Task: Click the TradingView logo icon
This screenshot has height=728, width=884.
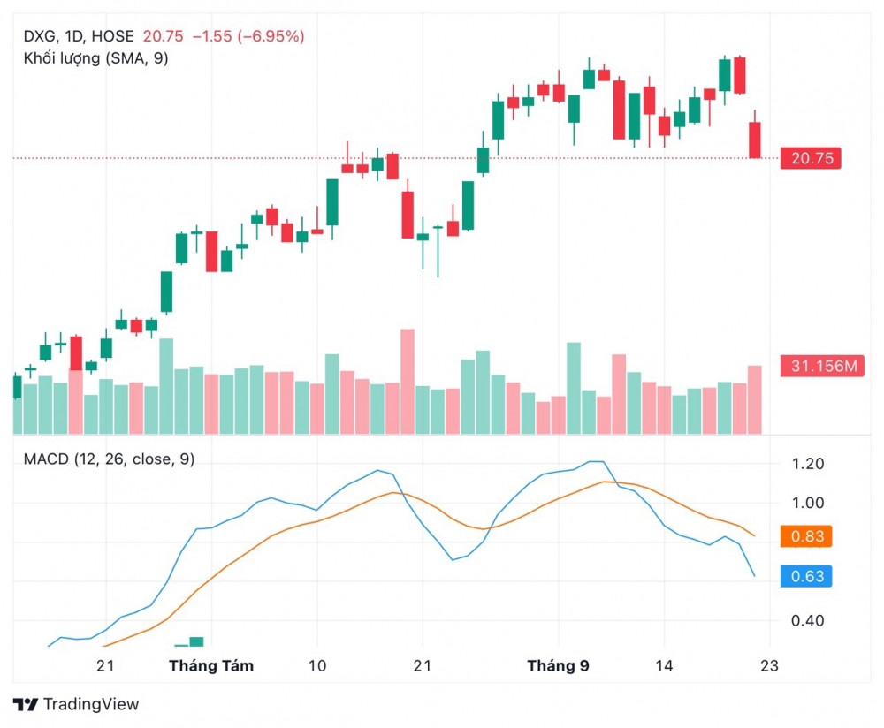Action: pyautogui.click(x=27, y=704)
